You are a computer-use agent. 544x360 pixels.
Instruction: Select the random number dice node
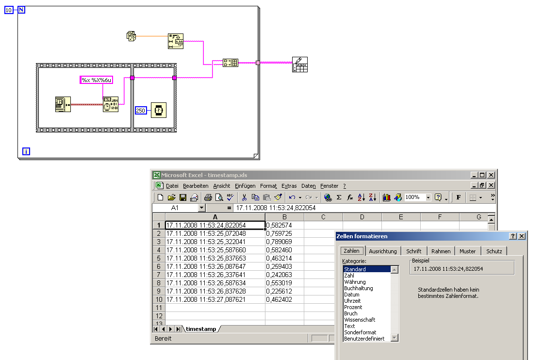click(x=131, y=36)
